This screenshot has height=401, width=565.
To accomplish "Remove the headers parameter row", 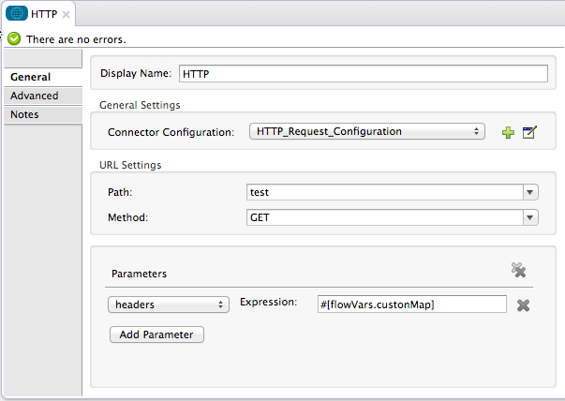I will [x=524, y=305].
